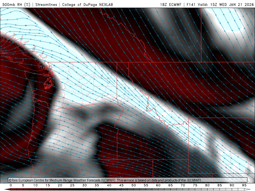
Task: Select the '15' colorbar scale label
Action: [x=47, y=185]
